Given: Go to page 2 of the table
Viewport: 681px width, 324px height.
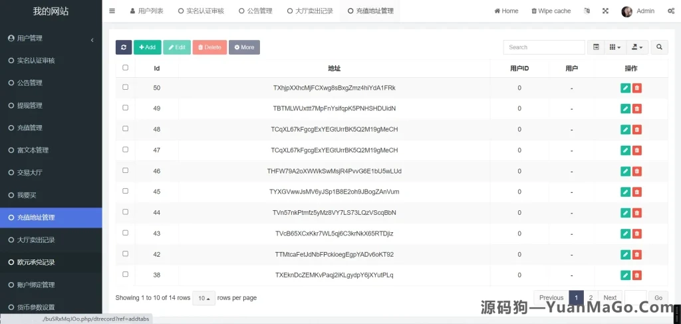Looking at the screenshot, I should coord(591,297).
